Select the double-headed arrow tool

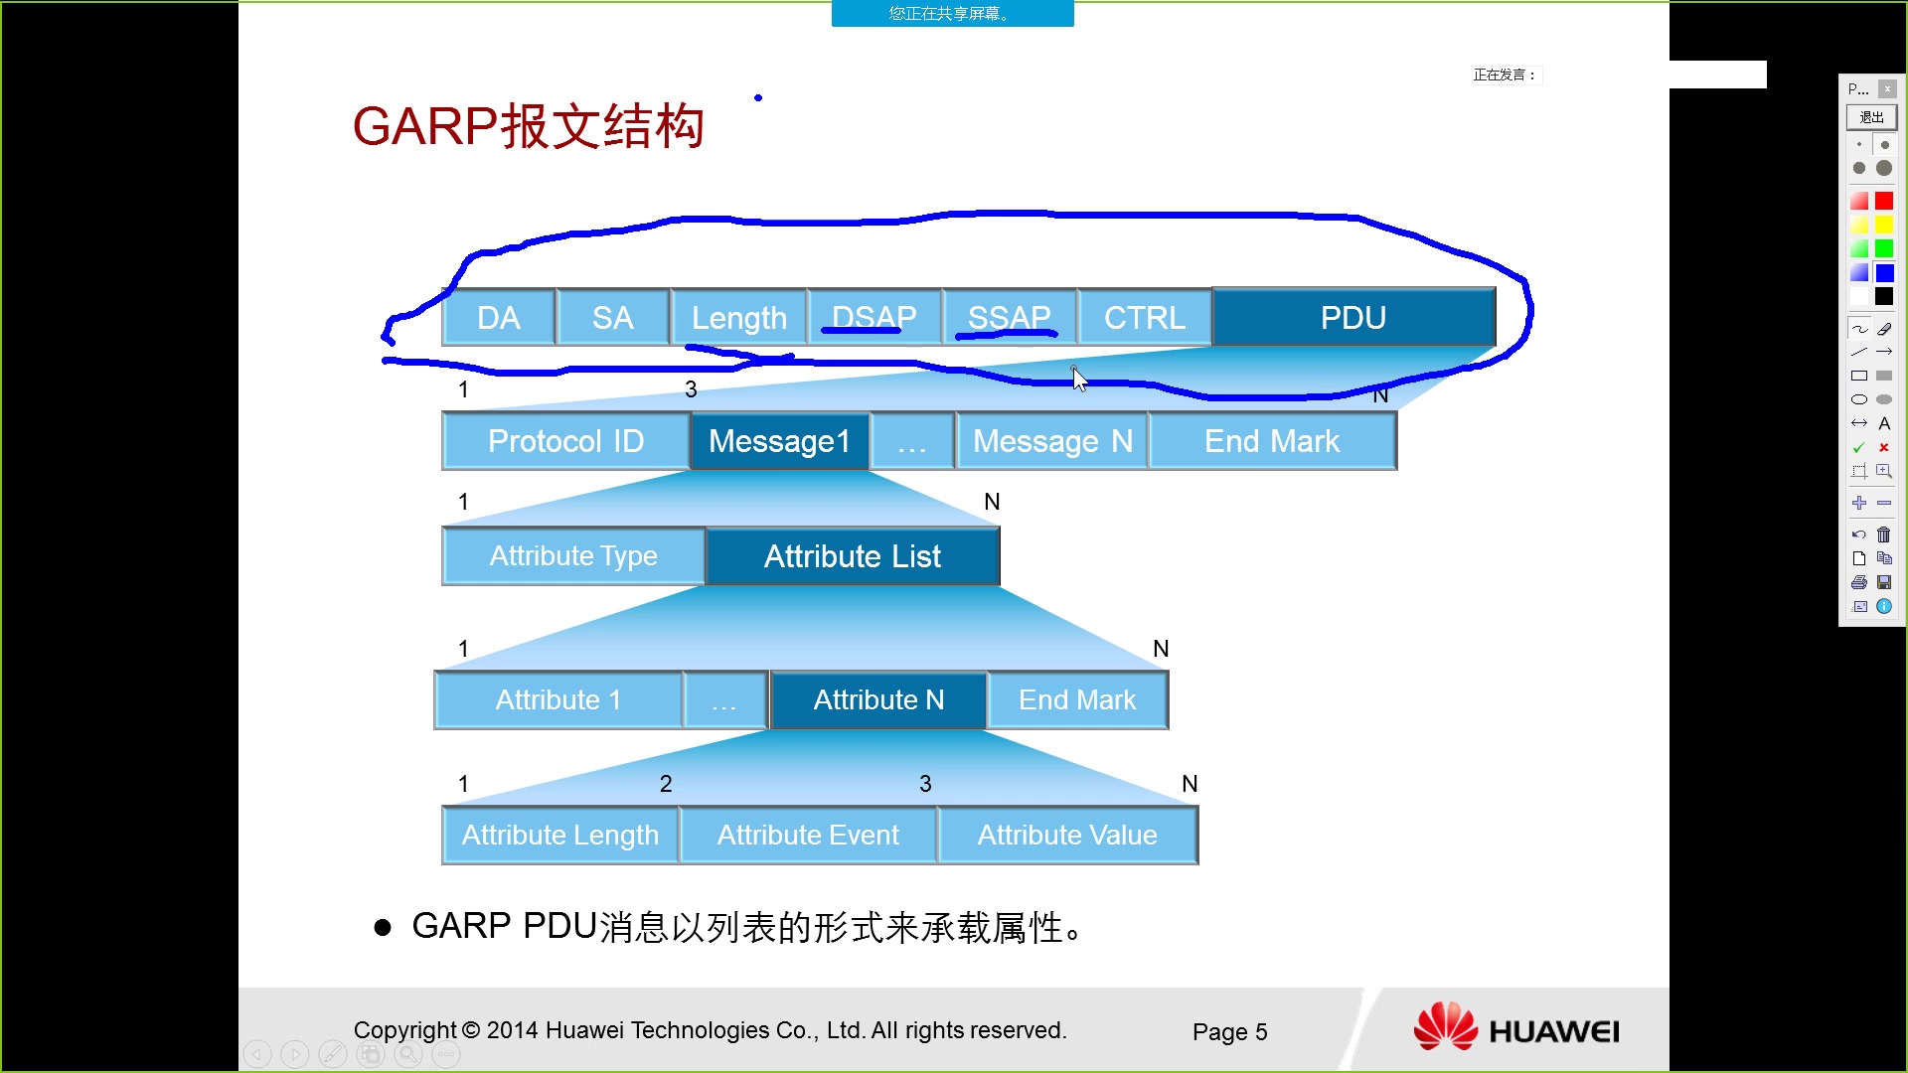(1859, 423)
